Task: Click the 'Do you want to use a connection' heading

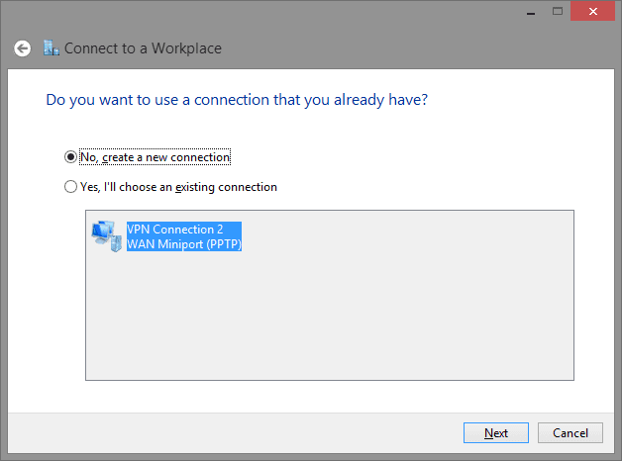Action: click(237, 100)
